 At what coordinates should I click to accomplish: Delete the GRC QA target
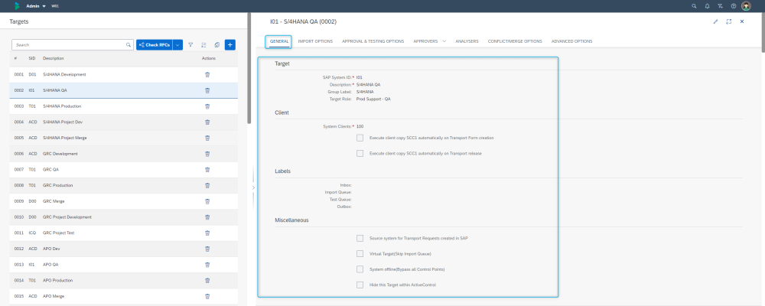coord(207,170)
